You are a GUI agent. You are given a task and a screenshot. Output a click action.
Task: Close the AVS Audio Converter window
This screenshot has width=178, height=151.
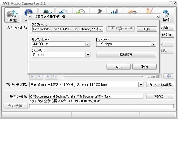[175, 3]
